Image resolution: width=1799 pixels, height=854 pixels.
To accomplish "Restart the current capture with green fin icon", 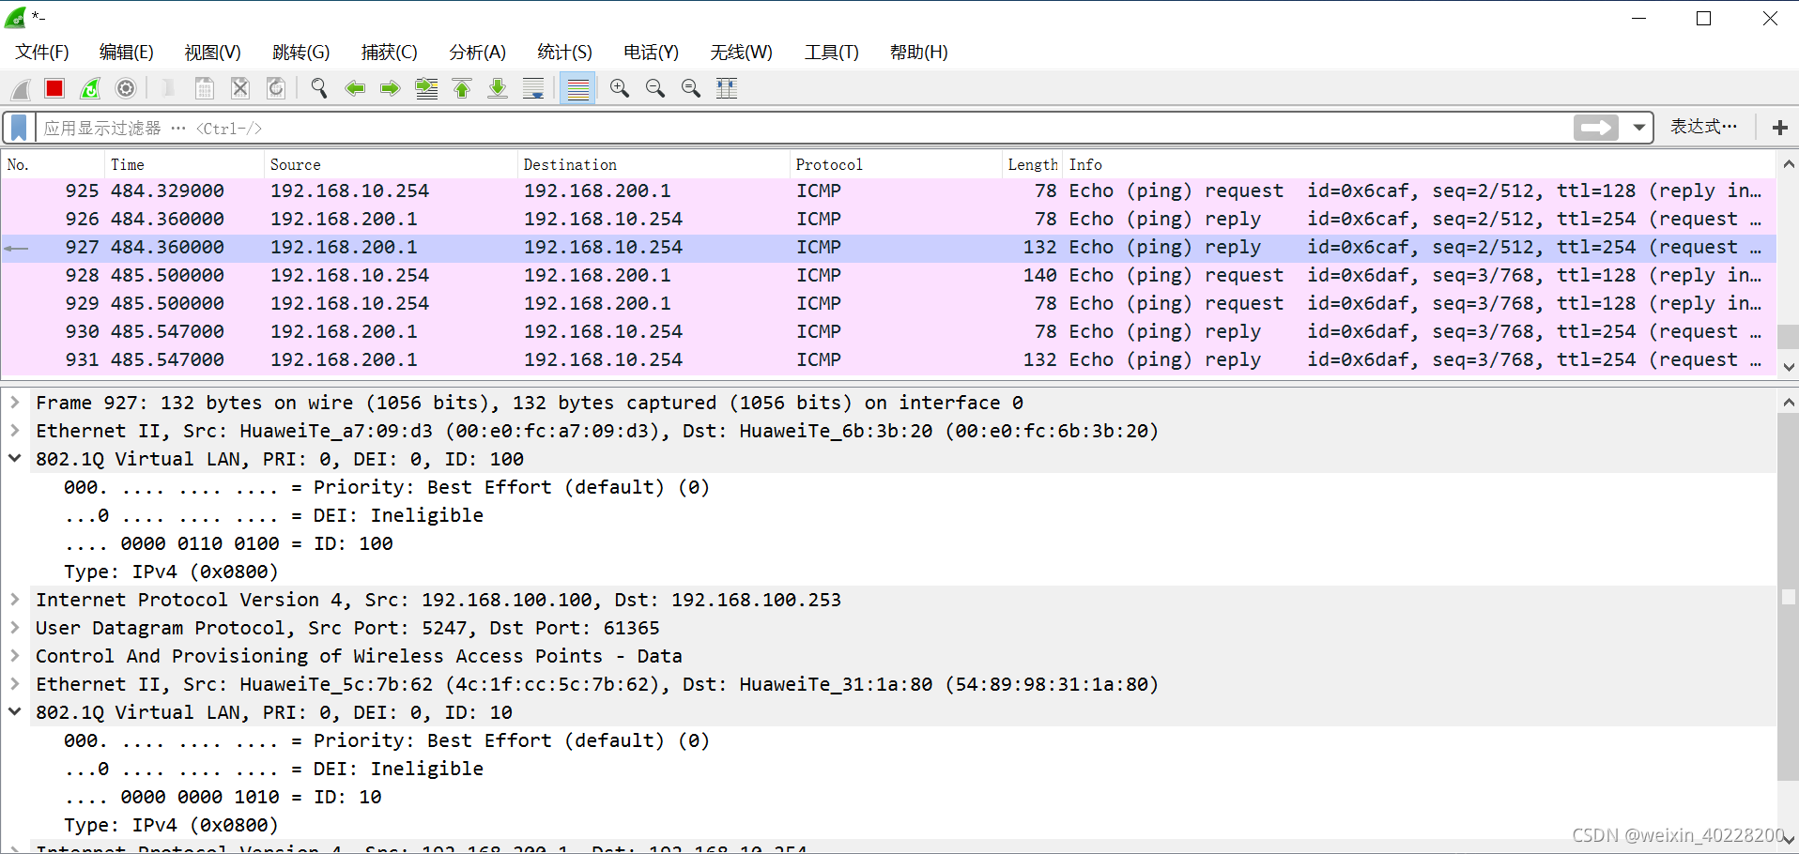I will (90, 88).
